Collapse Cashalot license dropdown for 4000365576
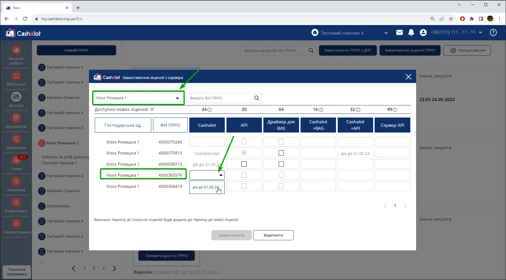 click(221, 175)
